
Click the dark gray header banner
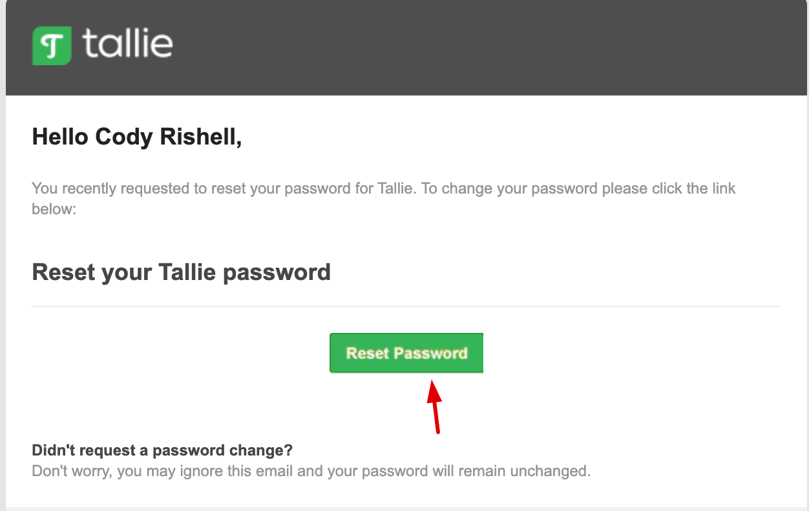click(406, 48)
